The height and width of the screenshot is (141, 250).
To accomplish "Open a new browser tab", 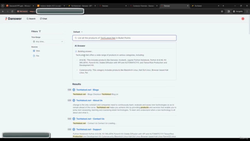I will [x=223, y=6].
